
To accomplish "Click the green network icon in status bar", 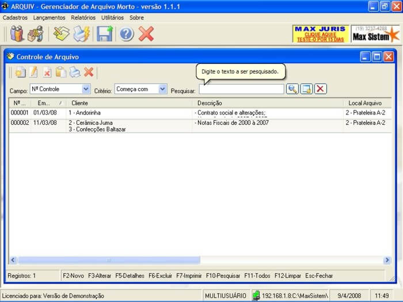I will pyautogui.click(x=256, y=296).
